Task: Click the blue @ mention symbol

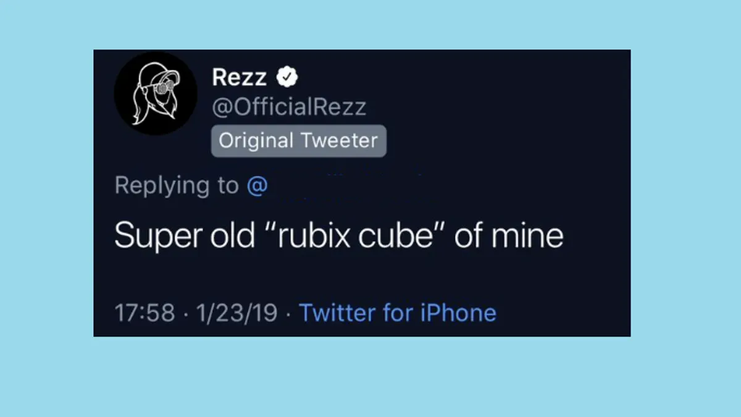Action: [257, 186]
